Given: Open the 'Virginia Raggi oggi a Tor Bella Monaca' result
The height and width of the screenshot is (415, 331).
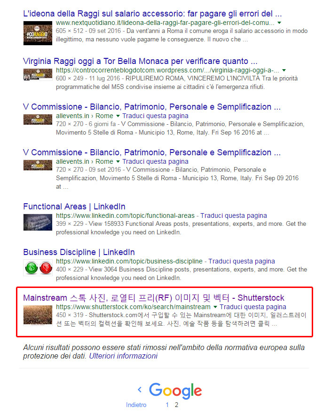Looking at the screenshot, I should point(140,61).
